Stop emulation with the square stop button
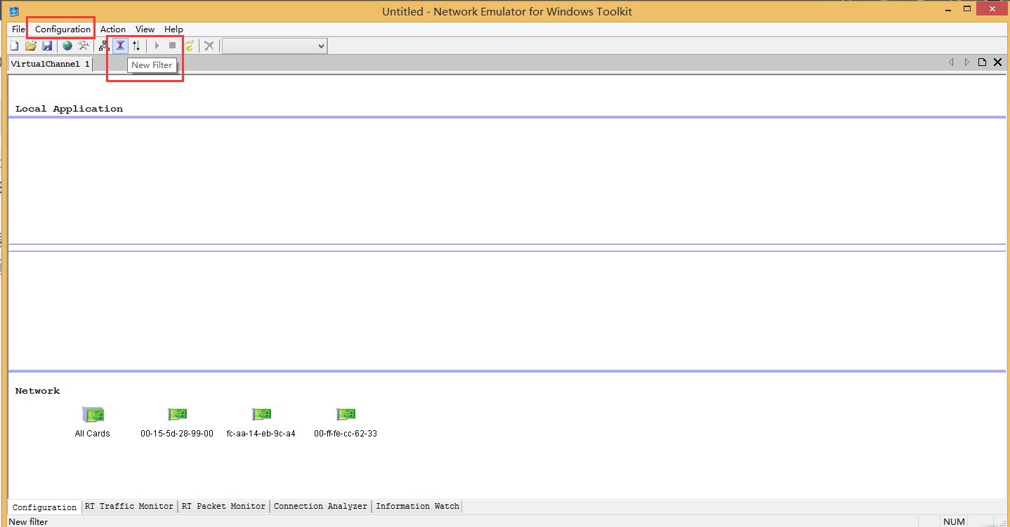Image resolution: width=1010 pixels, height=527 pixels. coord(173,46)
